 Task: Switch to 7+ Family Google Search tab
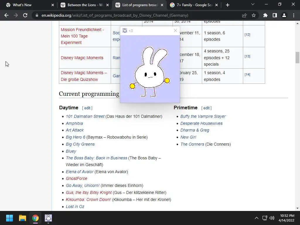tap(194, 5)
